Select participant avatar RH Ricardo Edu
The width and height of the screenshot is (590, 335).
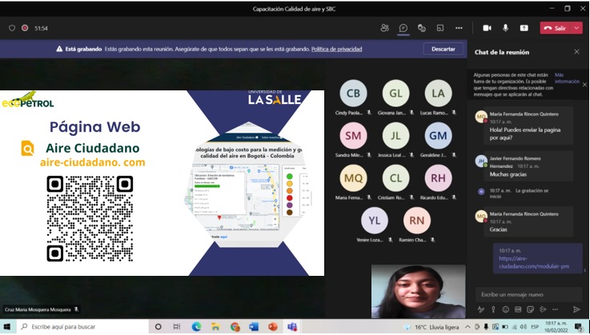pyautogui.click(x=438, y=178)
